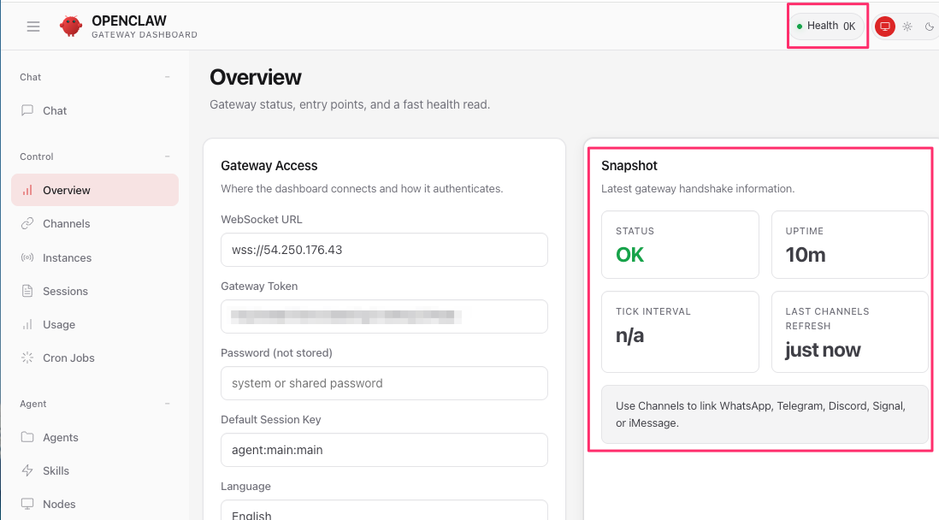The image size is (939, 520).
Task: Collapse the Control sidebar section
Action: [x=167, y=157]
